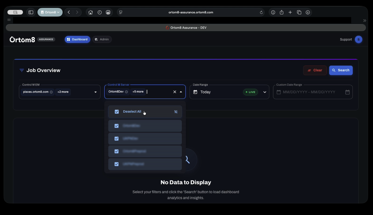Viewport: 373px width, 215px height.
Task: Show the tab overview icon
Action: pyautogui.click(x=299, y=12)
